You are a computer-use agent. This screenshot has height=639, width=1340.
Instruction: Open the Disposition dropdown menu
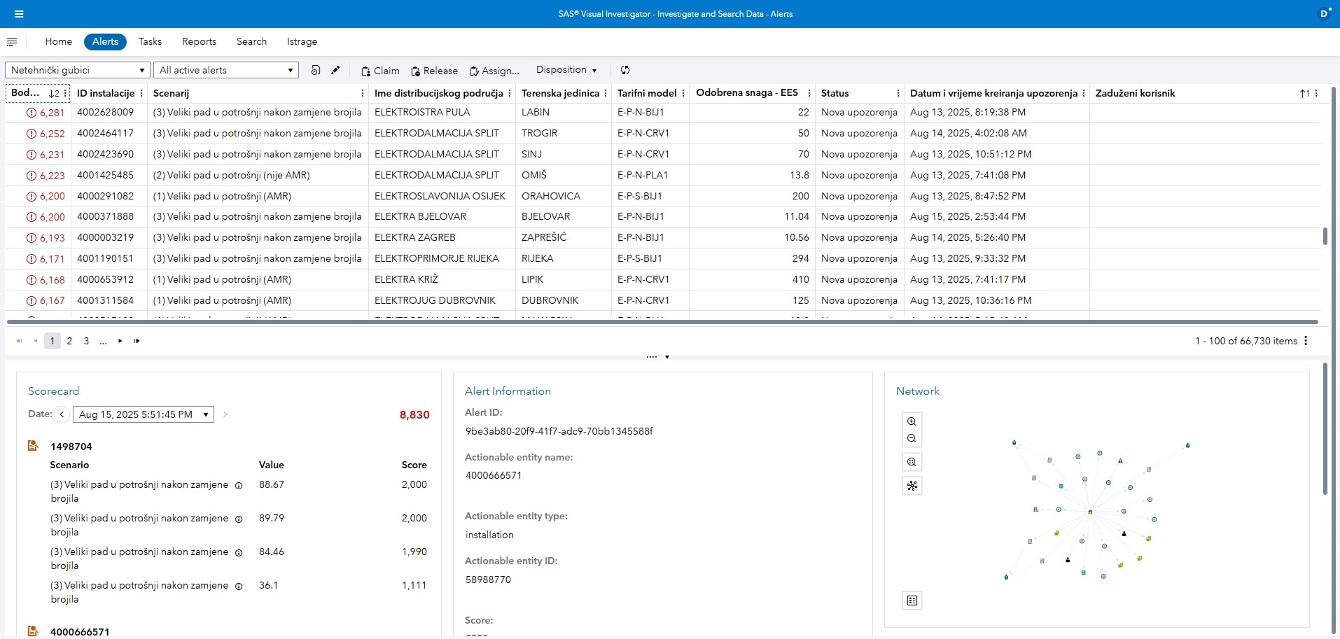coord(566,70)
